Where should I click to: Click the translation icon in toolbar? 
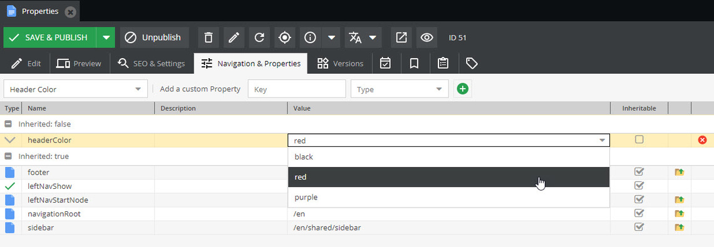pos(355,38)
